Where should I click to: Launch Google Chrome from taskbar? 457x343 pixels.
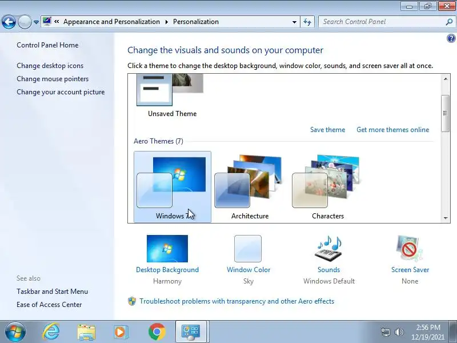pos(157,332)
